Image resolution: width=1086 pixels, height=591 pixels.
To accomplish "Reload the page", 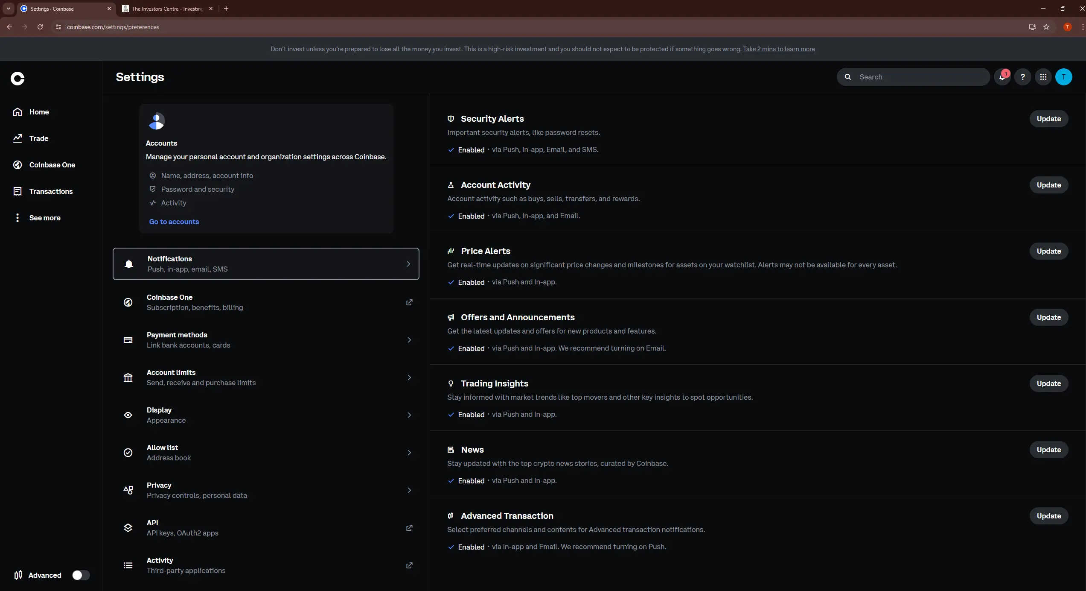I will click(x=40, y=27).
